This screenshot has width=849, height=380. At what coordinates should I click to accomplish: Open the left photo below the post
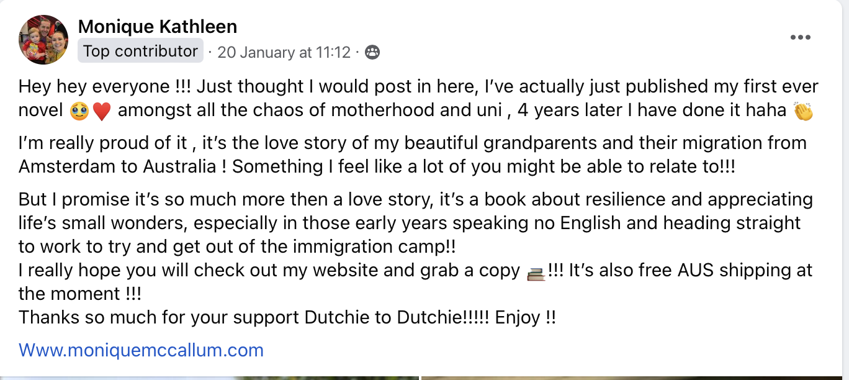point(211,377)
